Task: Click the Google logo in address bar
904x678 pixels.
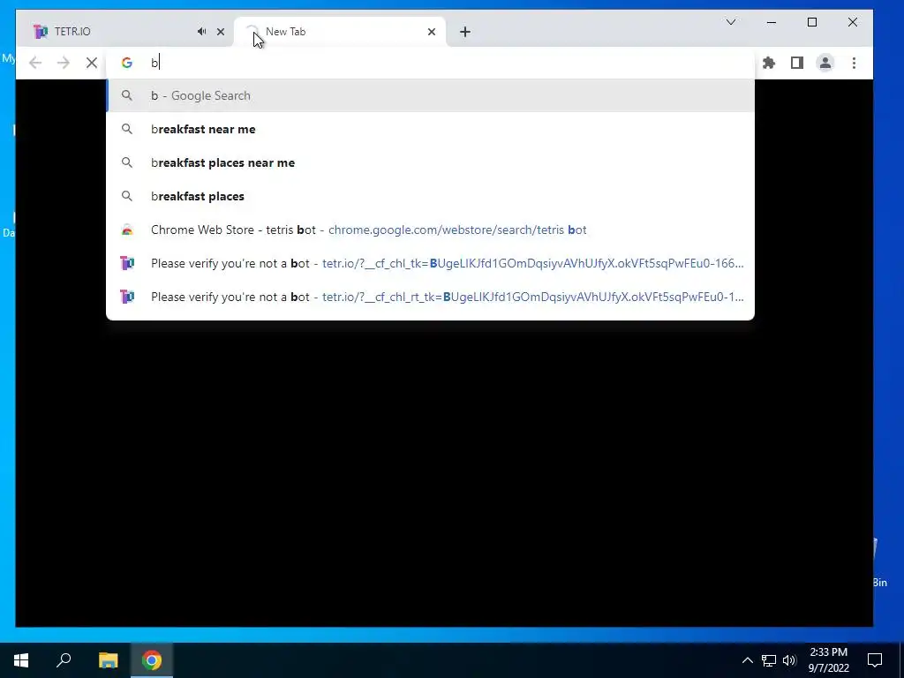Action: [127, 63]
